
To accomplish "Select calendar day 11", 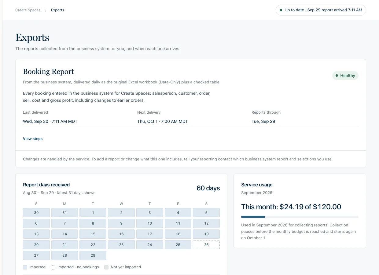I will [x=178, y=223].
